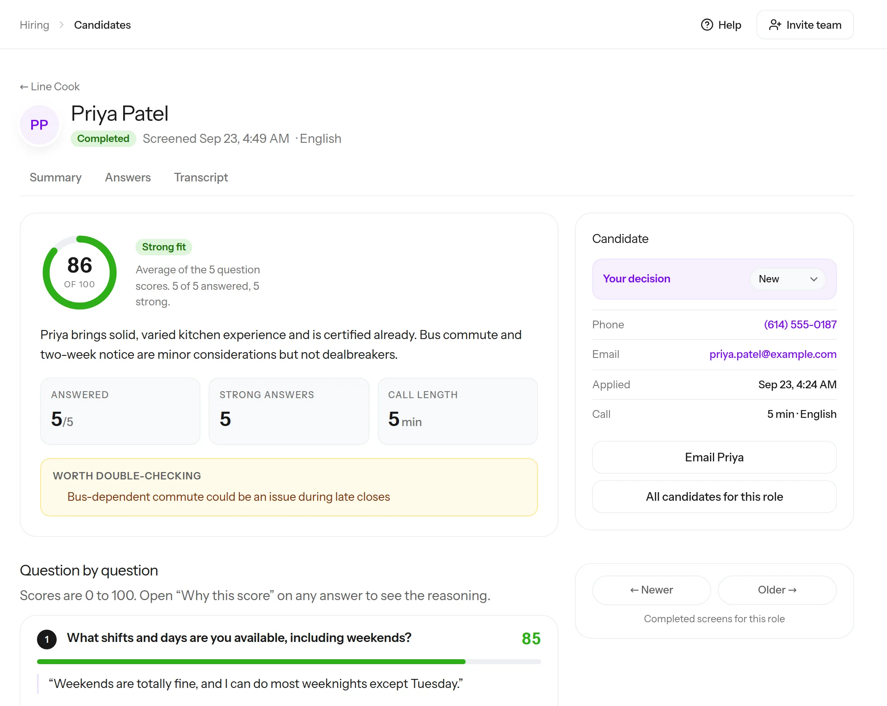Click the Candidates breadcrumb
The image size is (887, 706).
[102, 25]
